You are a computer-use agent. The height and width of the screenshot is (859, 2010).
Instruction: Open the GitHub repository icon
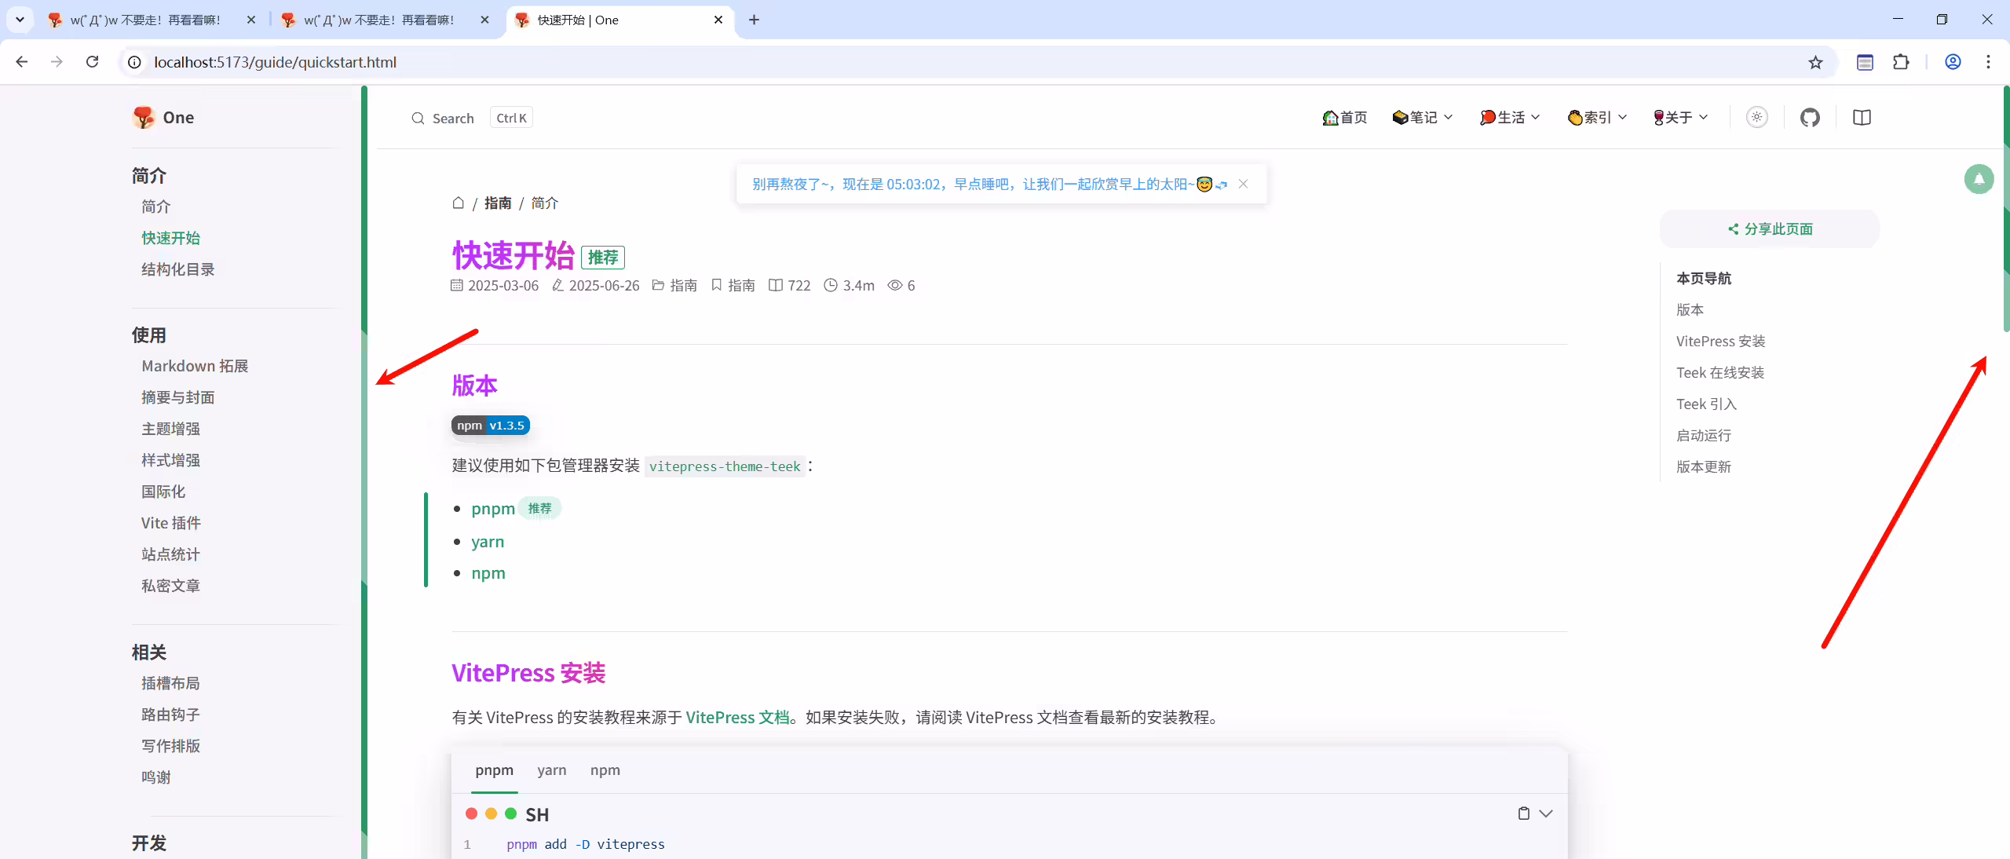[x=1810, y=118]
